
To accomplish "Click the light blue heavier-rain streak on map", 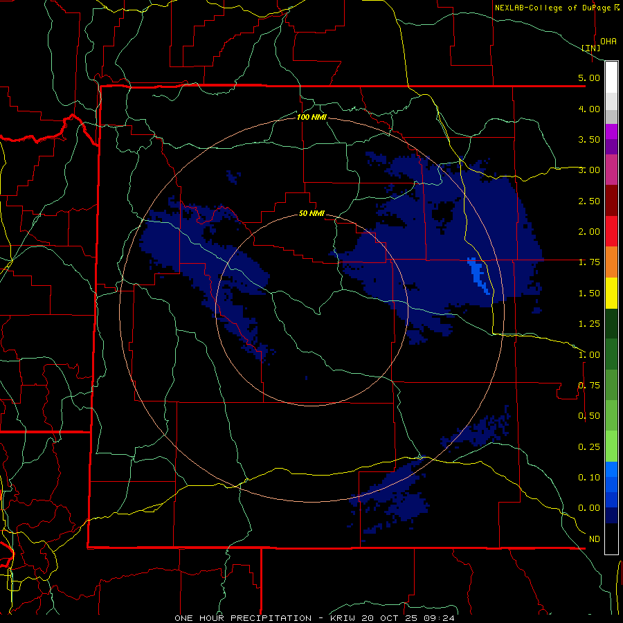I will coord(478,276).
